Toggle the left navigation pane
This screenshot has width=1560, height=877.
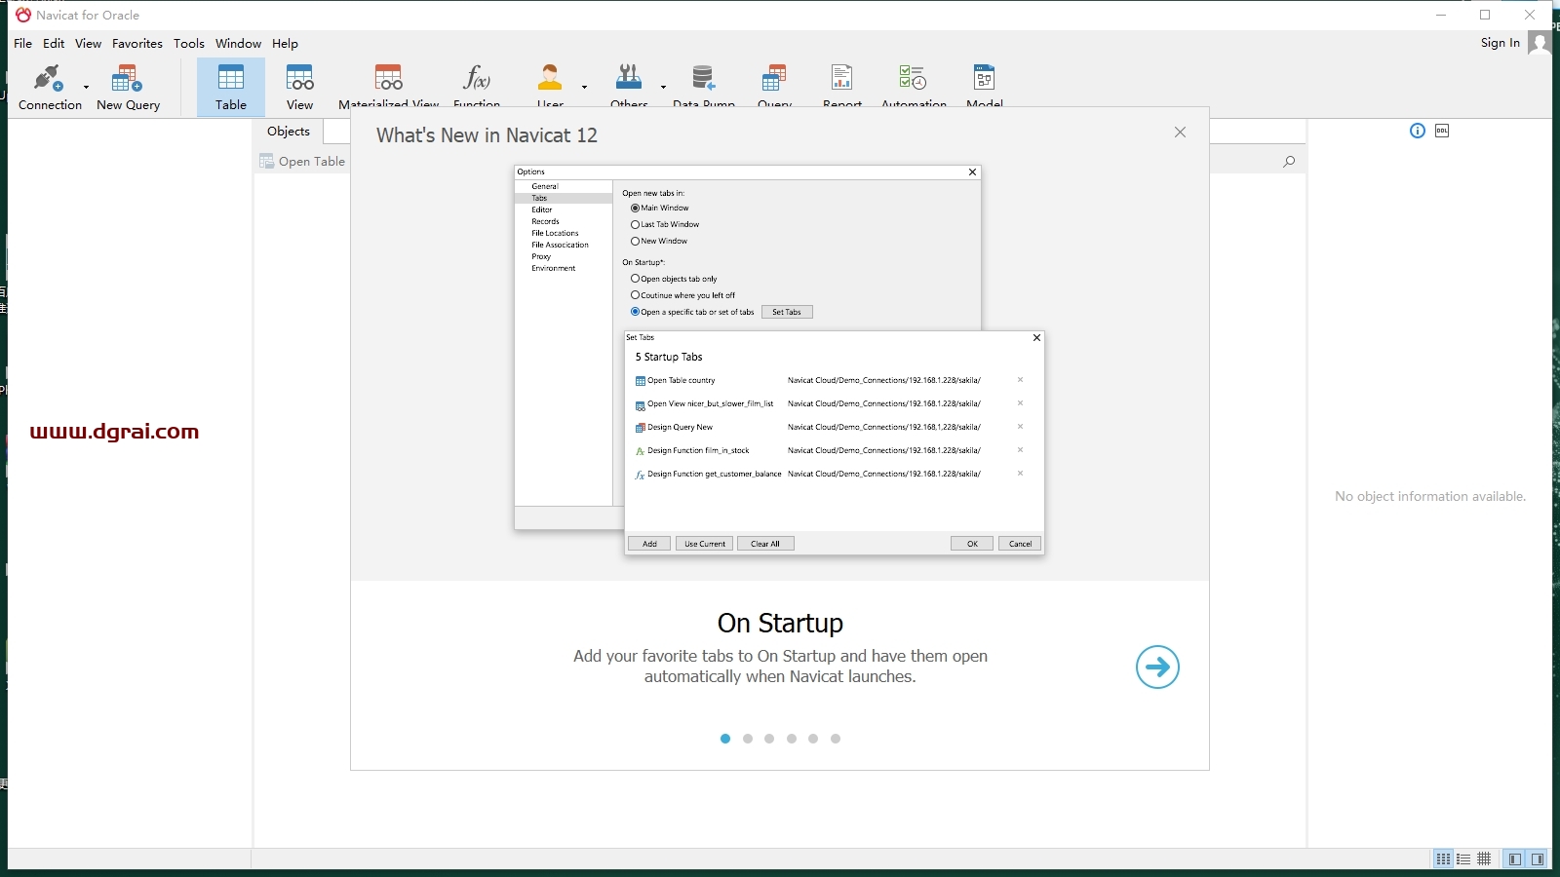pyautogui.click(x=1514, y=859)
